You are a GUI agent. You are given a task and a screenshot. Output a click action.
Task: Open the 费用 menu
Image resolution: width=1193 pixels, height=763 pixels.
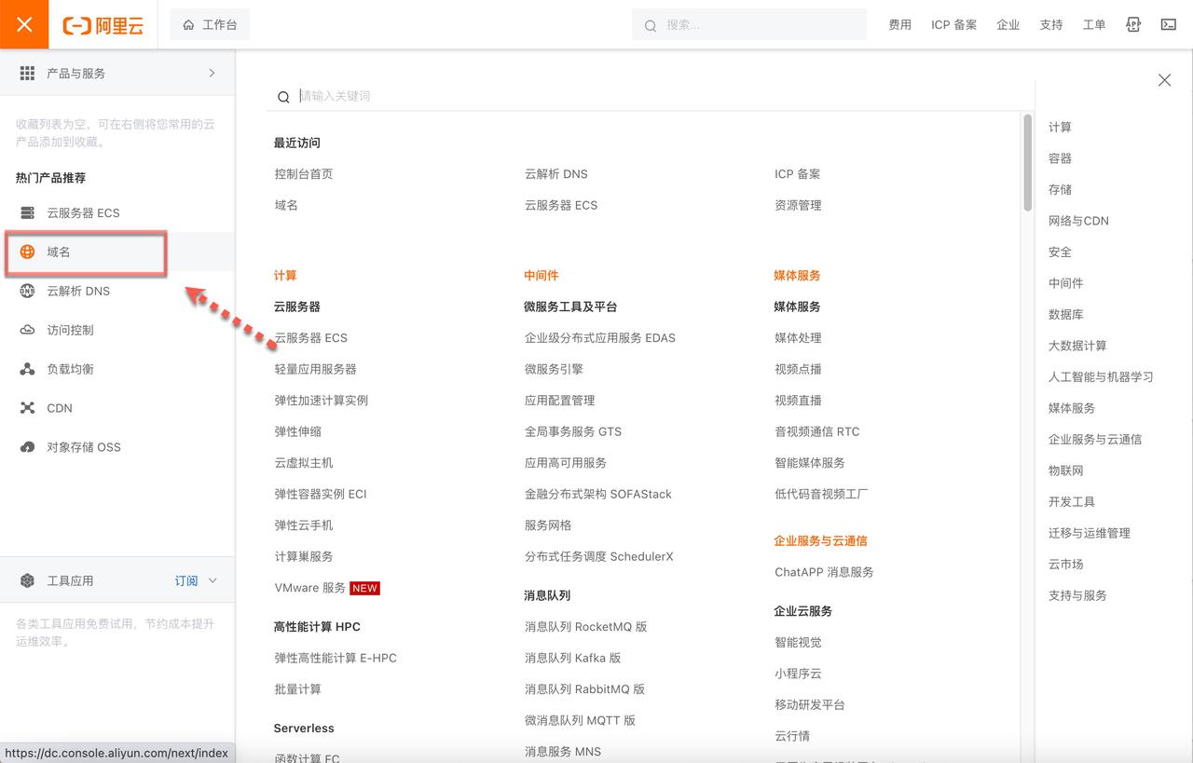(899, 25)
